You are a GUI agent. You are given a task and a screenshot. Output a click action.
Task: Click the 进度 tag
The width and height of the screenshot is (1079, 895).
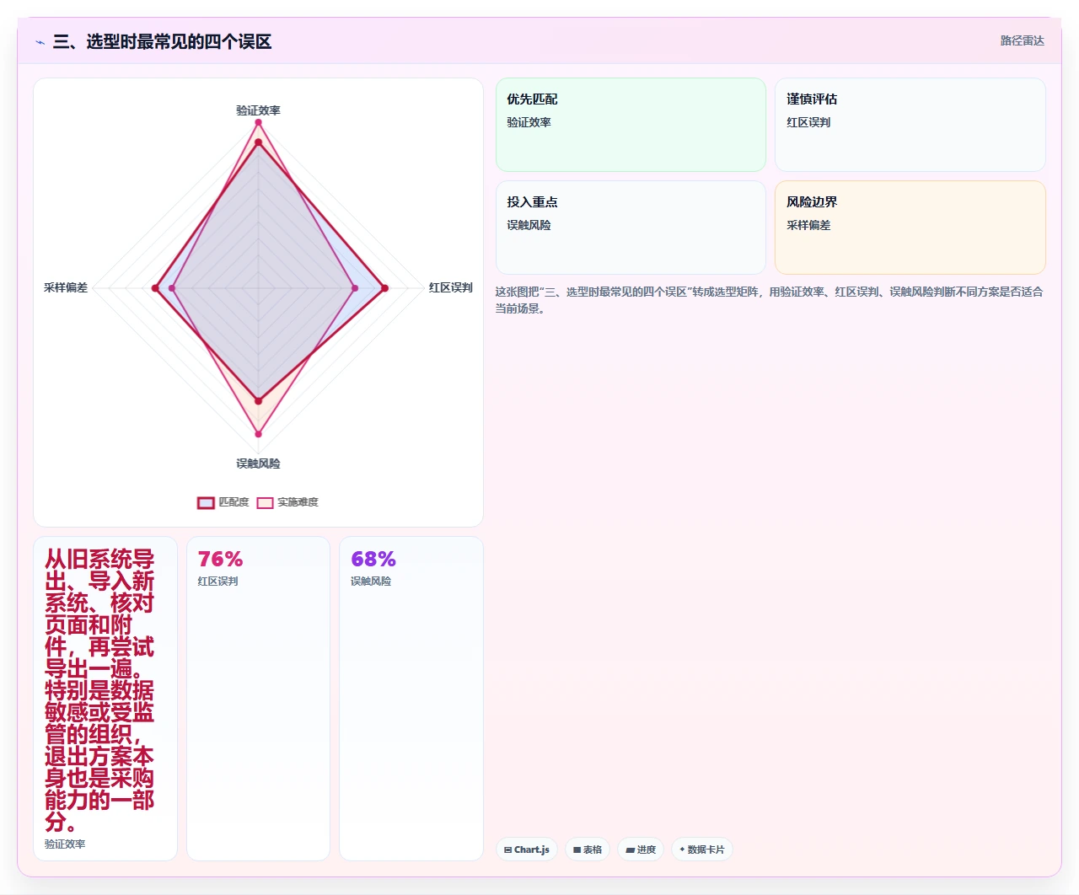(641, 849)
